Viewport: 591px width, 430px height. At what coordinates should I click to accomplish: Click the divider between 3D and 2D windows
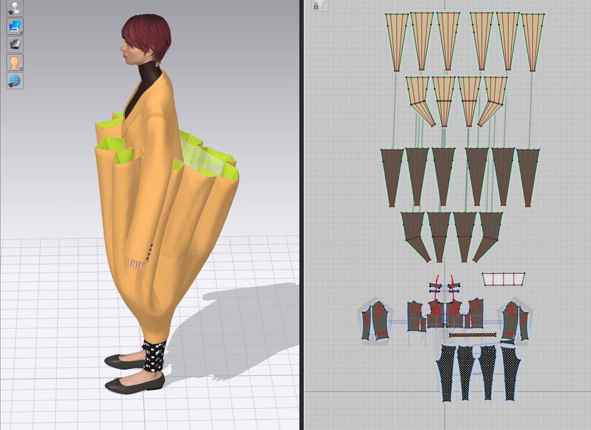coord(300,215)
